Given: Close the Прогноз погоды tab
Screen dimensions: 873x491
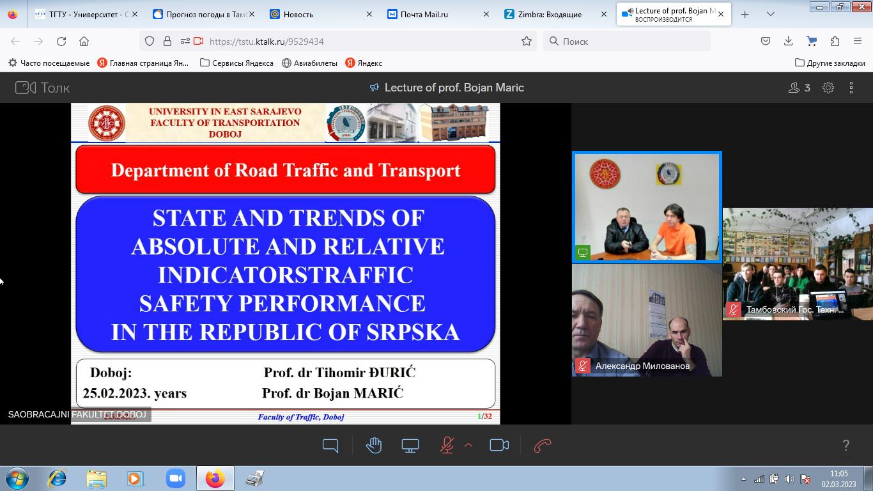Looking at the screenshot, I should pos(252,14).
